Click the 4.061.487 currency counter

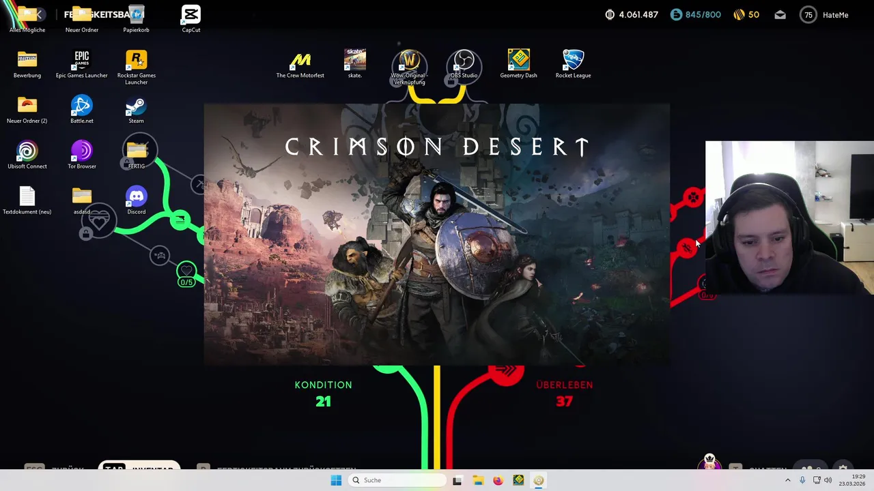pos(632,14)
